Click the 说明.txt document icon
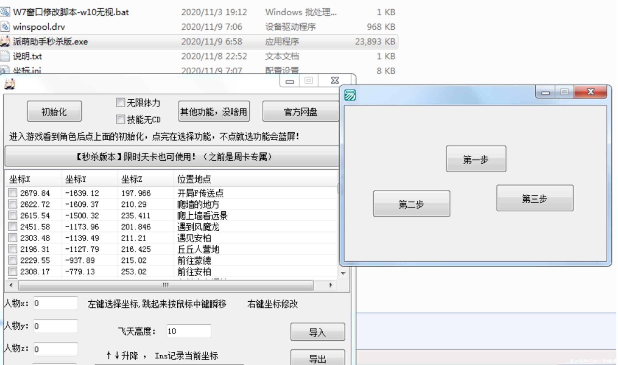This screenshot has width=618, height=365. coord(5,56)
